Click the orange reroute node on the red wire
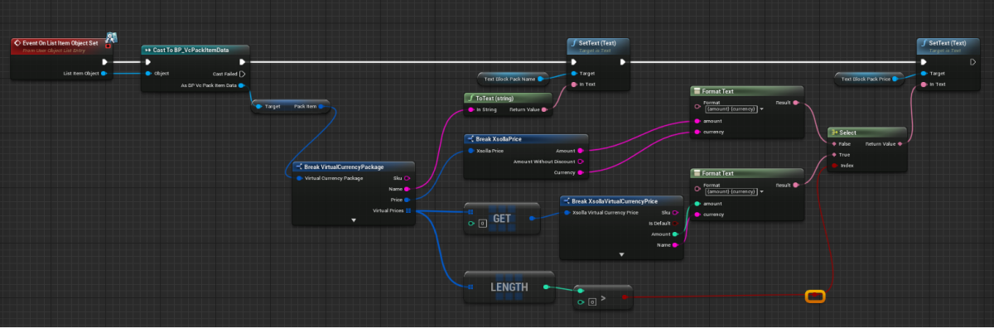The height and width of the screenshot is (328, 994). point(815,296)
